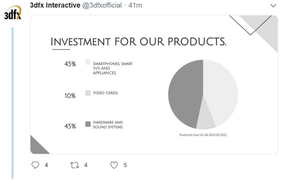Click the 4 beside the retweet icon
283x180 pixels.
(86, 165)
